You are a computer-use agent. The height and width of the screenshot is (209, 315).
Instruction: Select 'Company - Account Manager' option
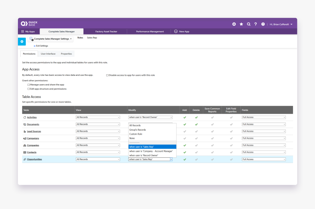pos(152,151)
